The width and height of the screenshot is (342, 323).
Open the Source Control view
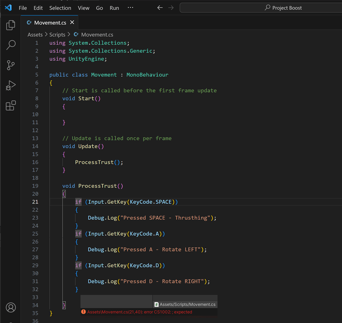point(11,65)
